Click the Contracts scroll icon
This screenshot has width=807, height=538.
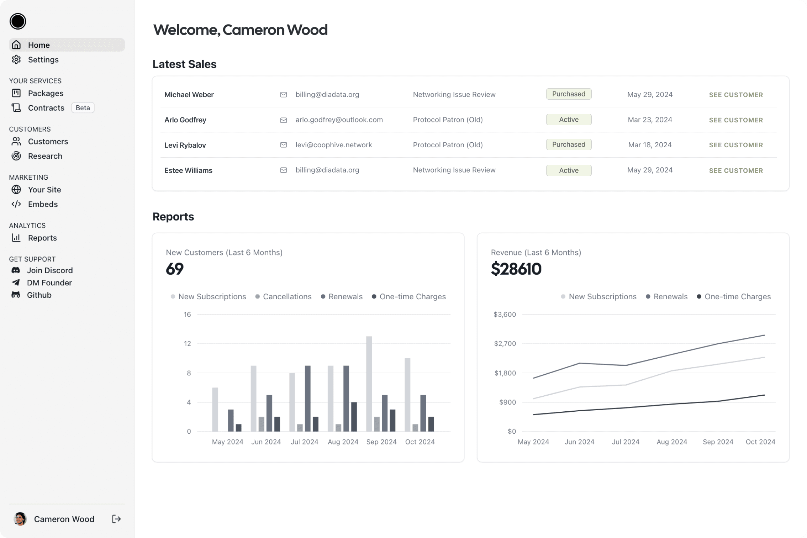point(16,108)
